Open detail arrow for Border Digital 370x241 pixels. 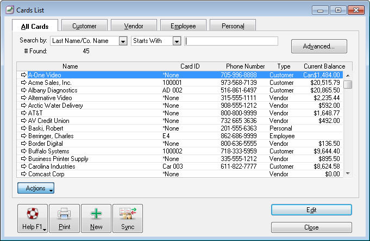[23, 144]
